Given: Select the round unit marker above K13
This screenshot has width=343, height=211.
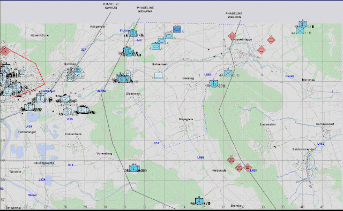Looking at the screenshot, I should click(68, 112).
